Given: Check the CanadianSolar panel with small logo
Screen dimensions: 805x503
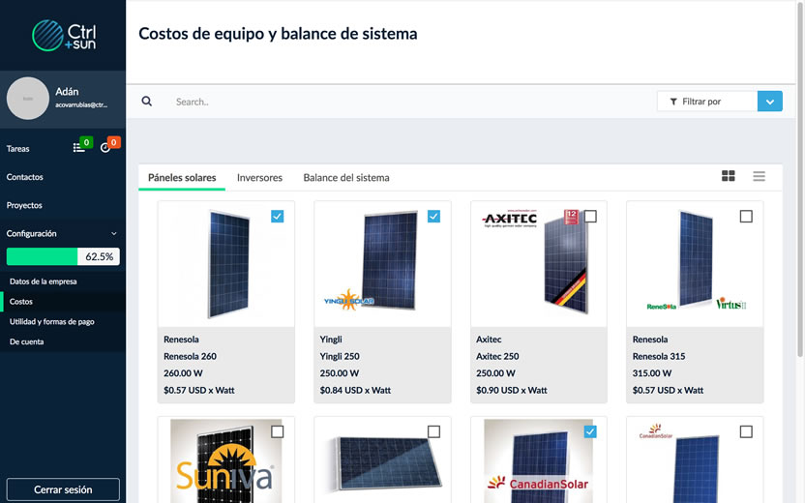Looking at the screenshot, I should click(x=746, y=431).
